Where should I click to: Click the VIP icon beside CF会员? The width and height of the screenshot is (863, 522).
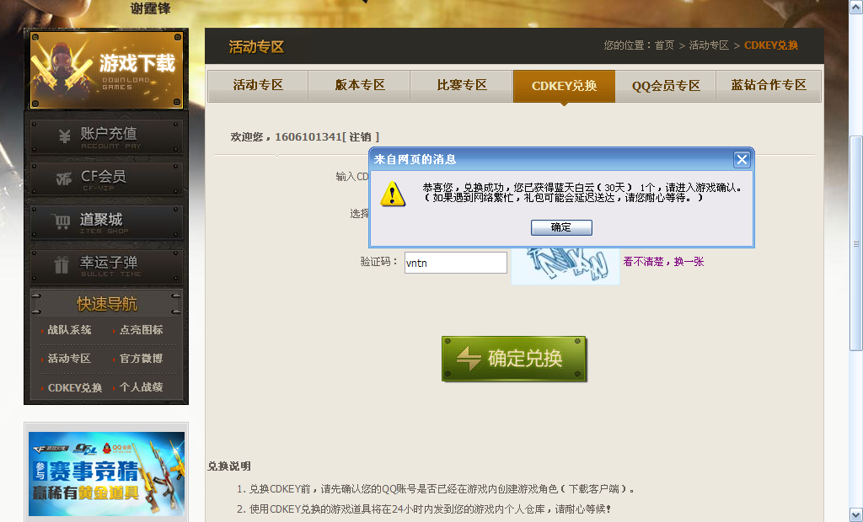point(64,178)
